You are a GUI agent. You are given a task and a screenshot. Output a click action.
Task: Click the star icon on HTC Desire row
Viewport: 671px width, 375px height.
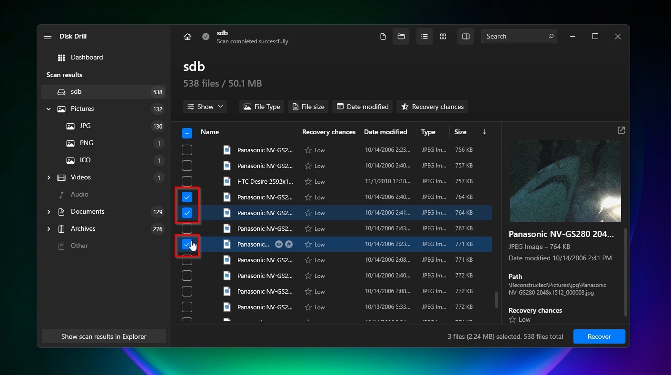click(308, 181)
